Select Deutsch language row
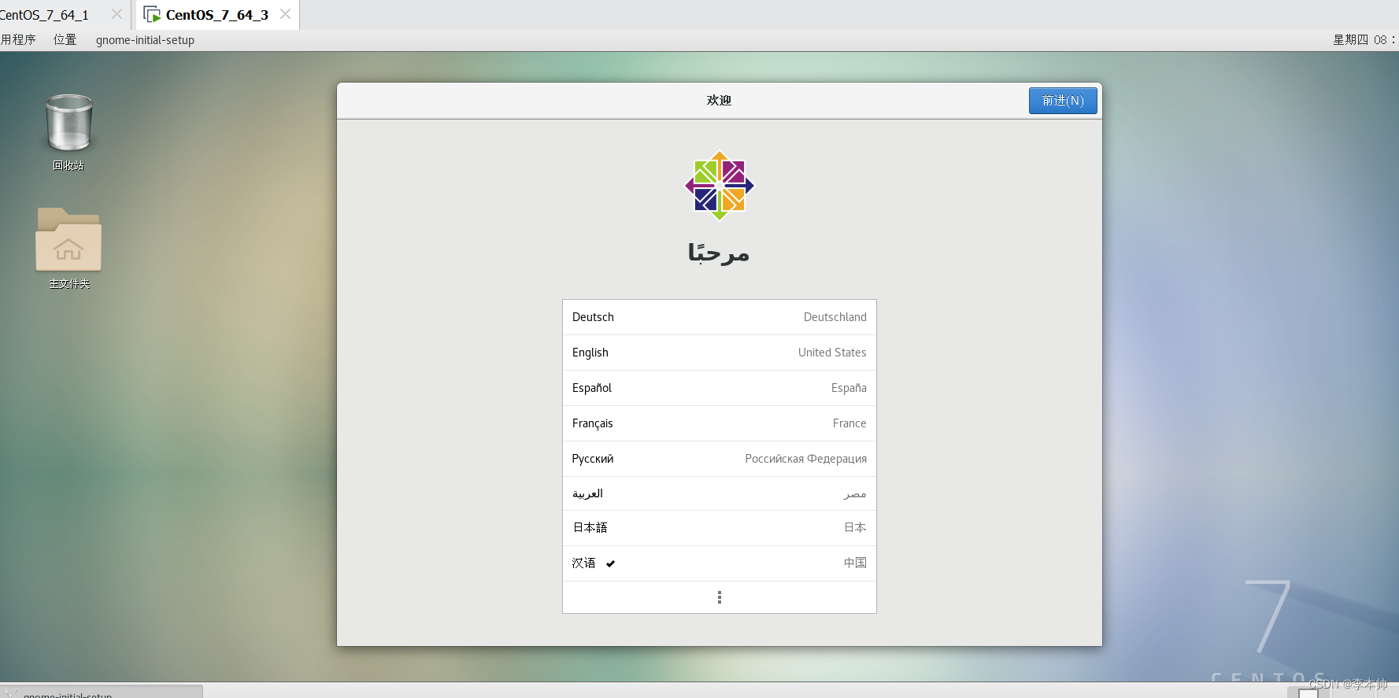Screen dimensions: 1399x698 720,317
